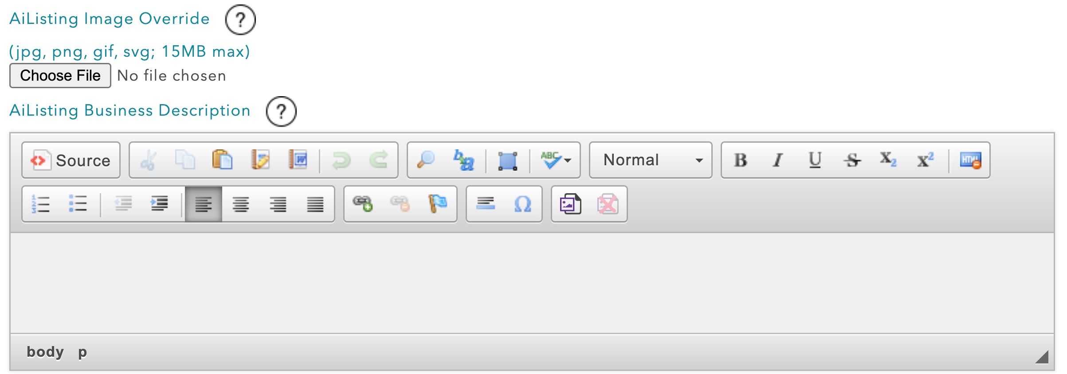Expand spell check ABC dropdown arrow
The width and height of the screenshot is (1067, 374).
(567, 160)
